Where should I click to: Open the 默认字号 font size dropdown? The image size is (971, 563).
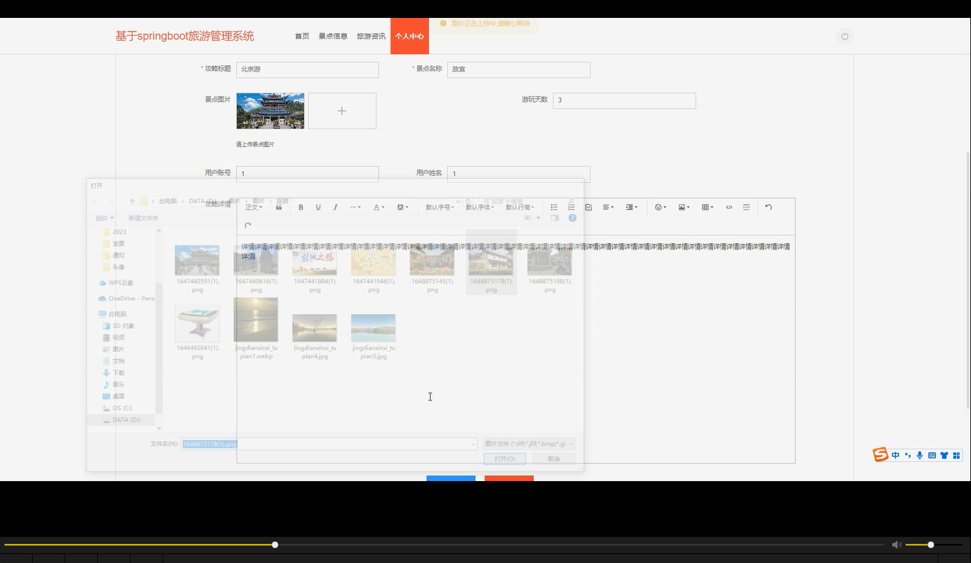(440, 207)
